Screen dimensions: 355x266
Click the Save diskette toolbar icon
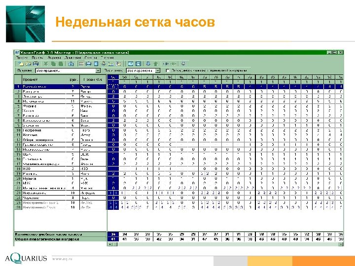(x=36, y=64)
